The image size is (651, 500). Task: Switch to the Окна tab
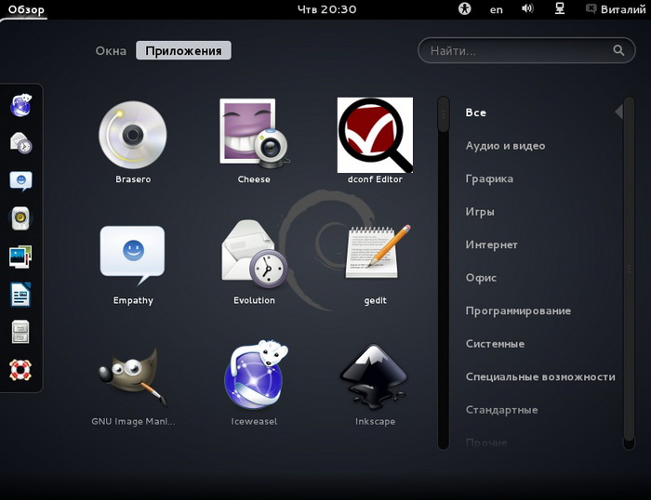[111, 50]
